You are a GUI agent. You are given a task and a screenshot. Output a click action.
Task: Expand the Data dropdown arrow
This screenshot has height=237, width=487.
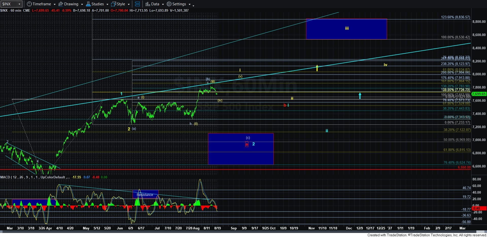click(x=163, y=4)
